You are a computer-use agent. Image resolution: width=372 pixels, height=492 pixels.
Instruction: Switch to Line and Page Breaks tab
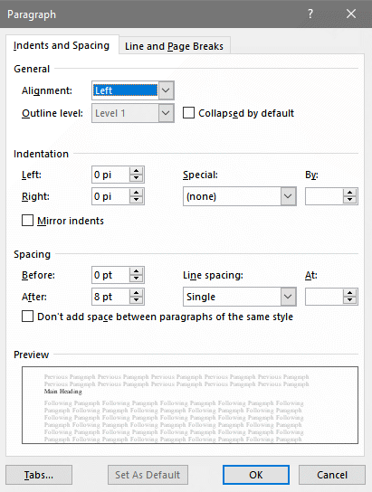coord(174,46)
